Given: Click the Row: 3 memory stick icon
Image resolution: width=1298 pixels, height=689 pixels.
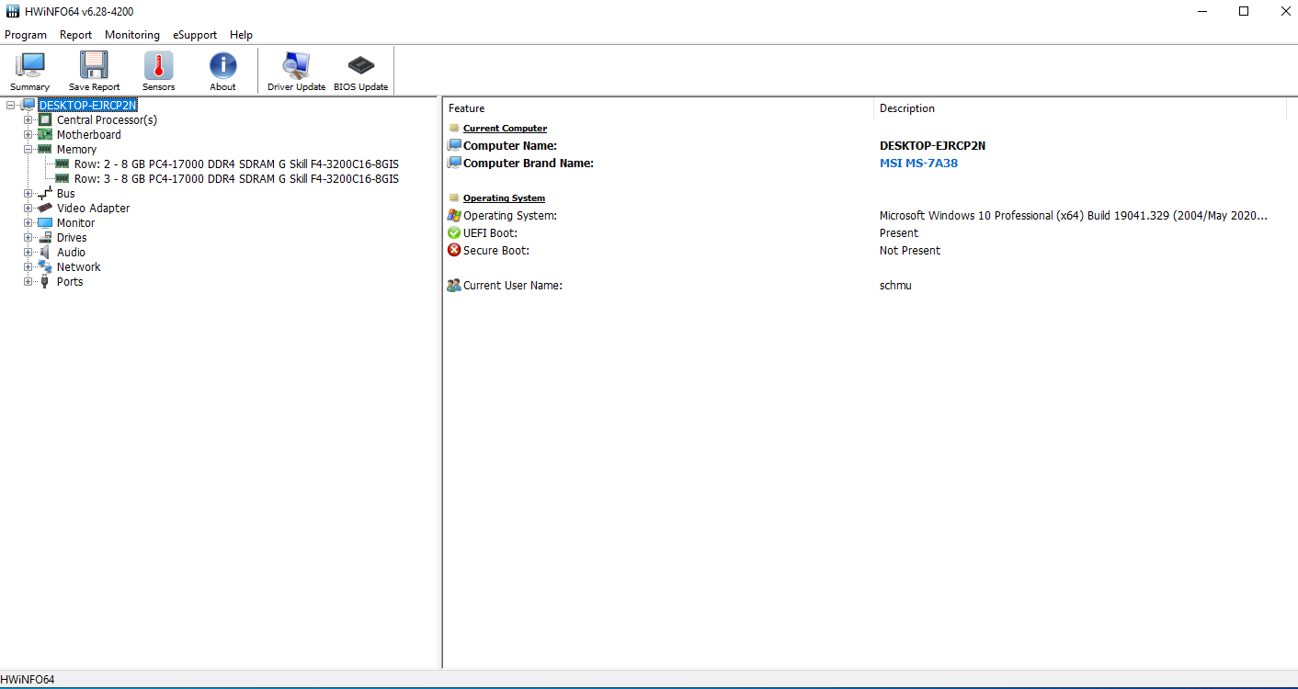Looking at the screenshot, I should [x=63, y=178].
